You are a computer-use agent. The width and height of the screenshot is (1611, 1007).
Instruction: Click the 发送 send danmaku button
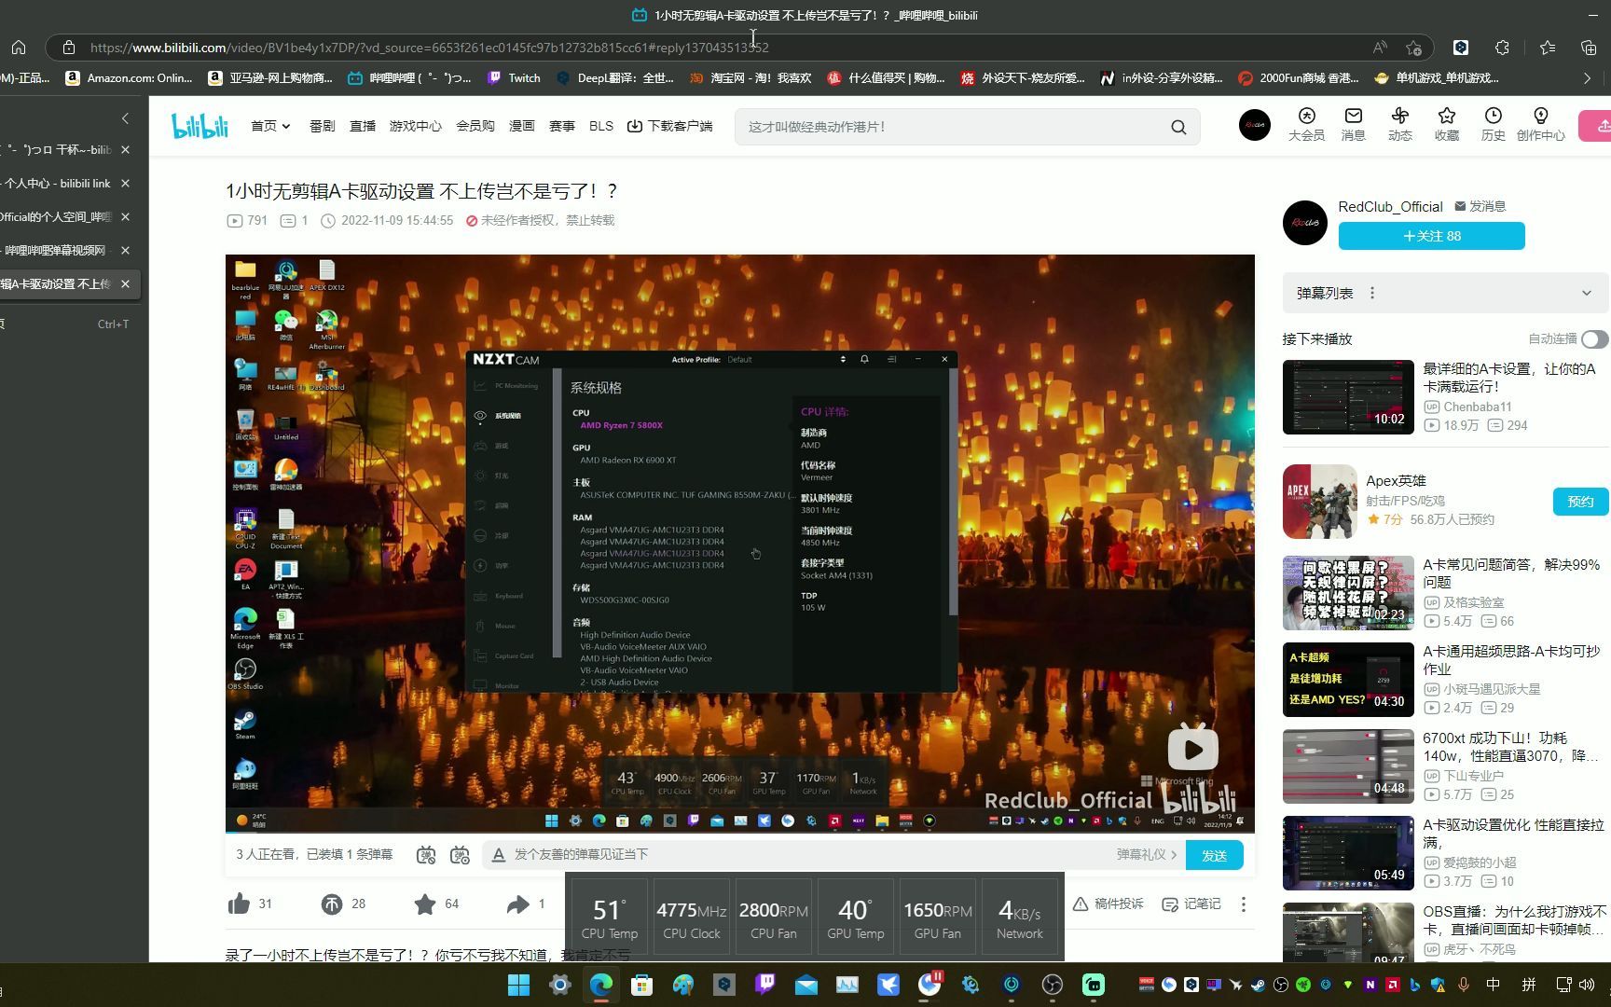pyautogui.click(x=1214, y=855)
